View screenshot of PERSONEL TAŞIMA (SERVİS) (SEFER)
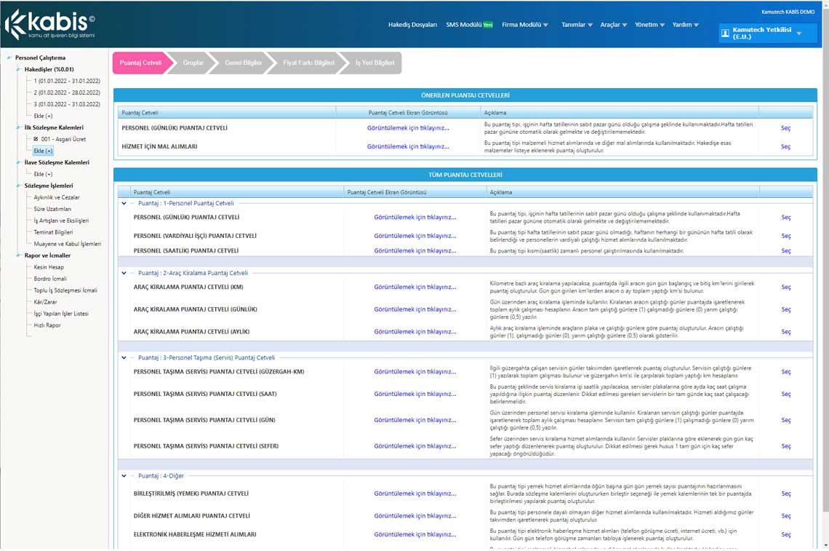829x551 pixels. point(415,446)
